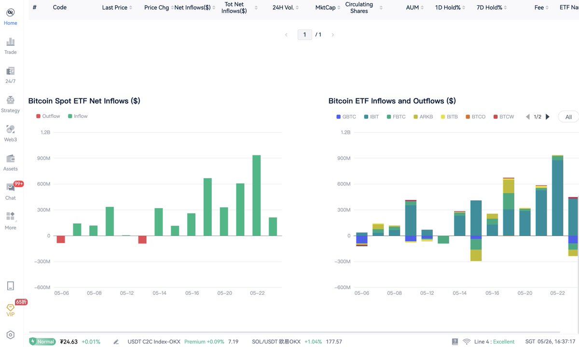Screen dimensions: 579x347
Task: Sort table by Last Price column
Action: click(x=117, y=8)
